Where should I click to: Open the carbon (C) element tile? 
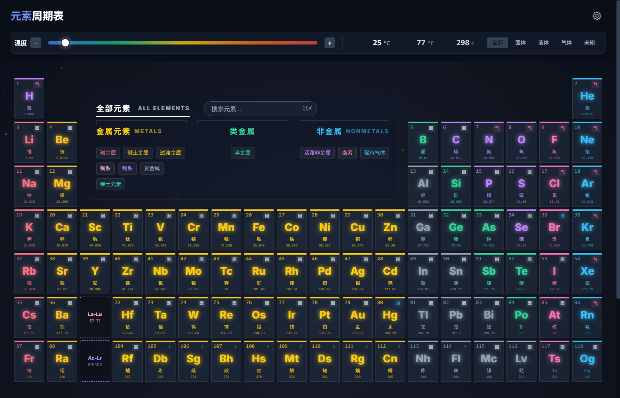(456, 142)
